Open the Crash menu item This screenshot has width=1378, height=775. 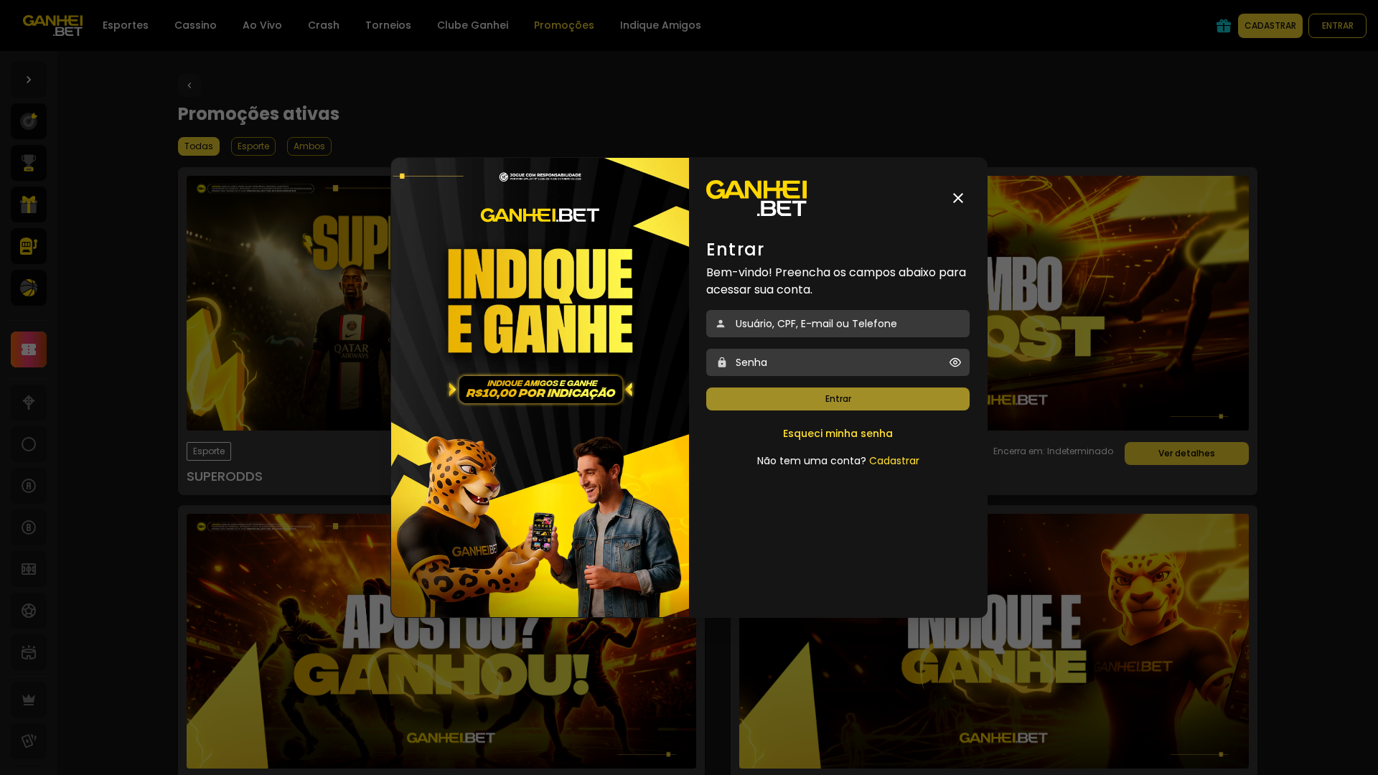click(324, 25)
